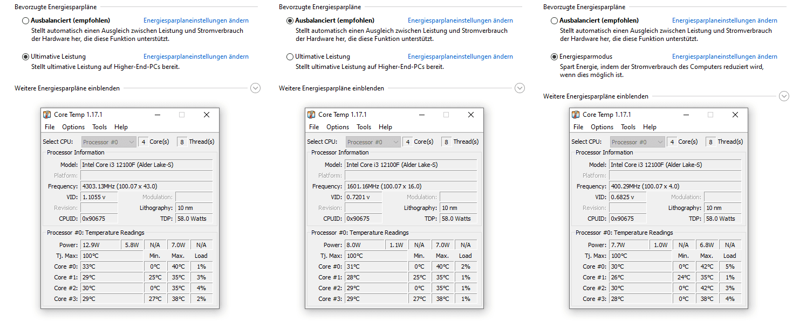Select Ausbalanciert radio above the selected Ultimative Leistung
The width and height of the screenshot is (793, 323).
[25, 20]
